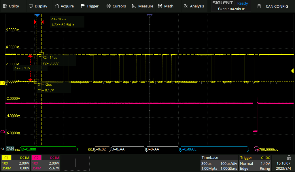The image size is (295, 172).
Task: Click the Ready run status indicator
Action: (243, 3)
